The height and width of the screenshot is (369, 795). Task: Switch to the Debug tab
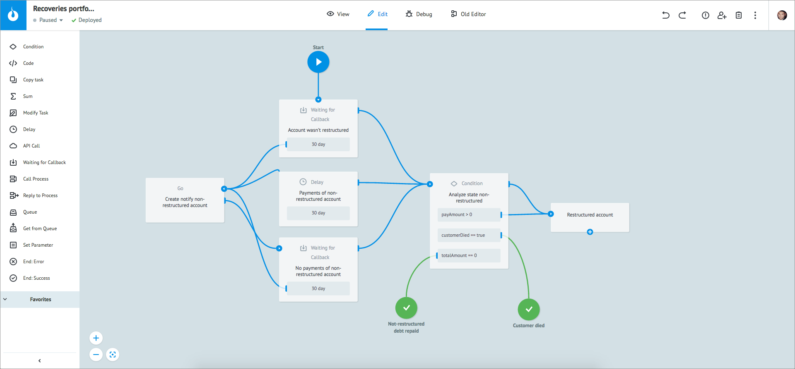[x=419, y=14]
